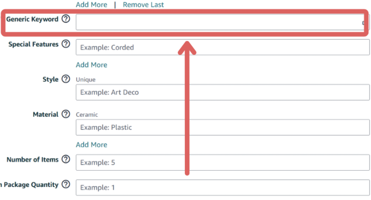371x200 pixels.
Task: Select the existing Material value Ceramic
Action: click(x=87, y=115)
